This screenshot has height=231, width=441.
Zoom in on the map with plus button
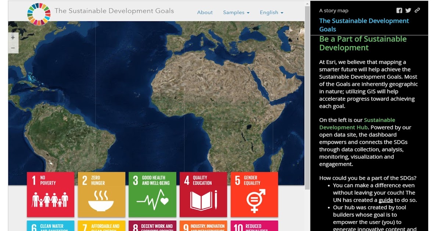pos(13,37)
